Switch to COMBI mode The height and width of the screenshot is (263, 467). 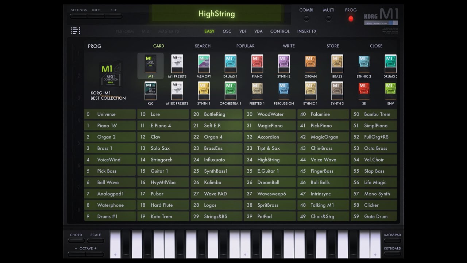[306, 18]
